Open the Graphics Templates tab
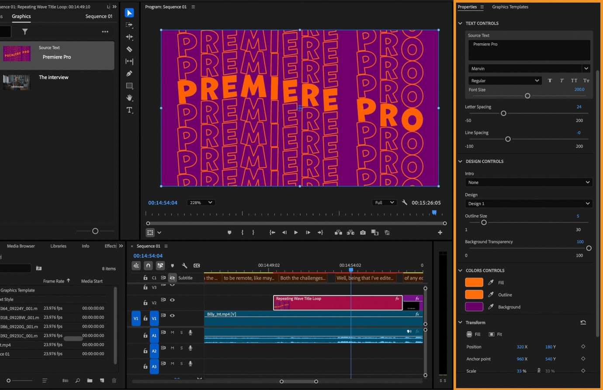Screen dimensions: 603x390 (510, 7)
